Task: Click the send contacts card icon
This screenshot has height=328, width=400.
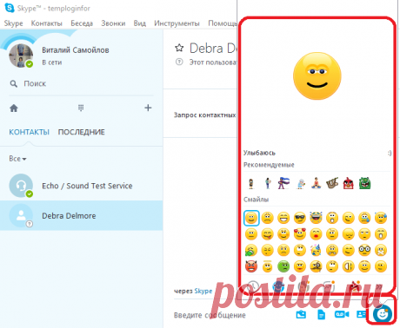Action: [362, 314]
